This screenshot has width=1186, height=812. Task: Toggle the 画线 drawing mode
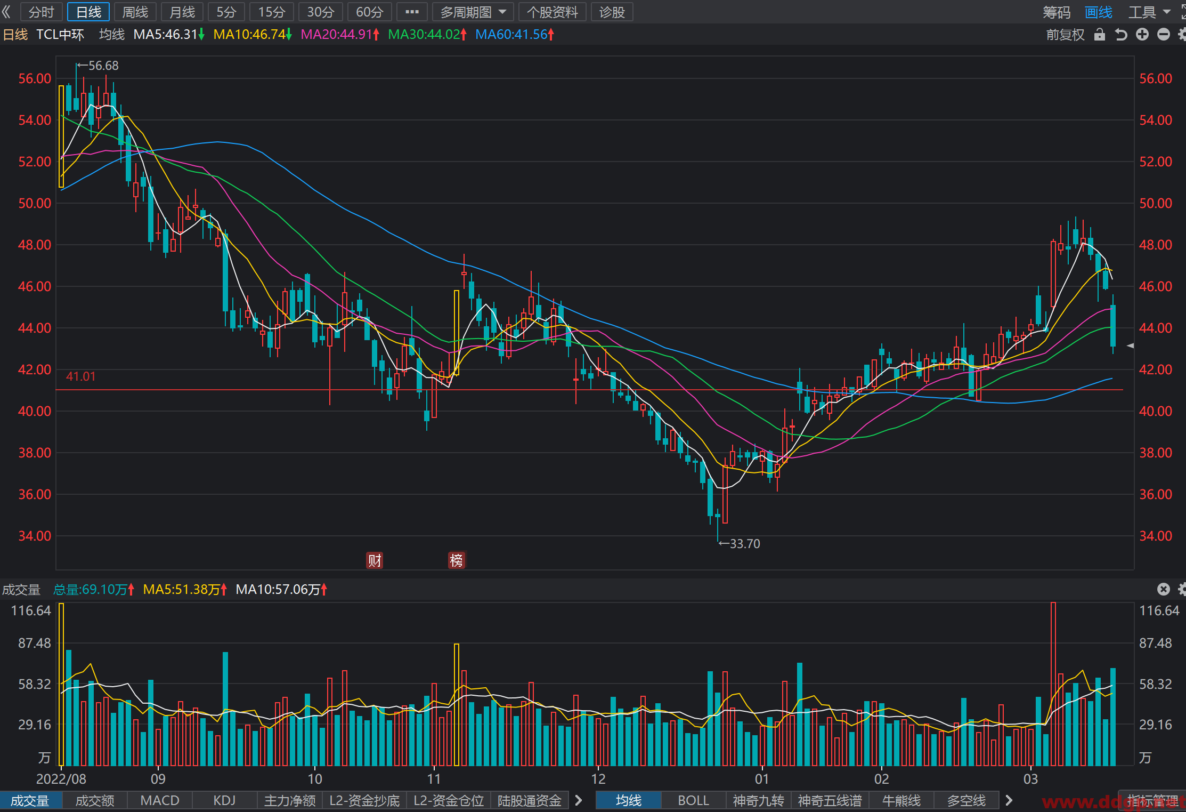[x=1099, y=12]
